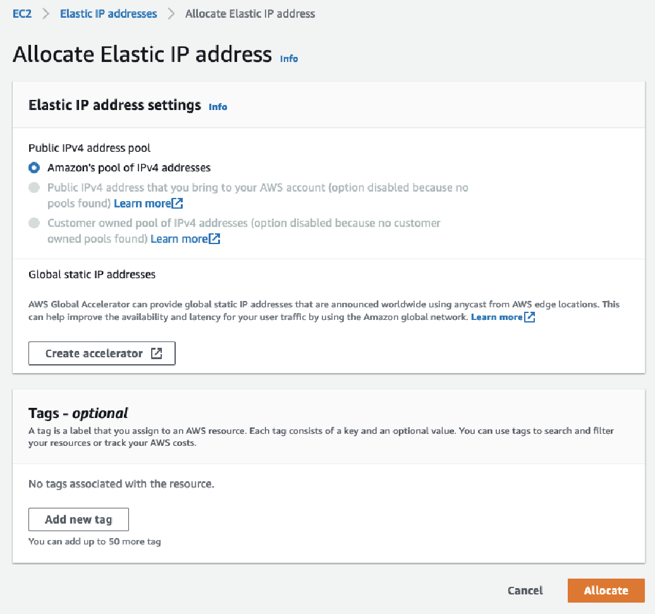Open the Elastic IP addresses breadcrumb
The width and height of the screenshot is (655, 614).
coord(109,14)
